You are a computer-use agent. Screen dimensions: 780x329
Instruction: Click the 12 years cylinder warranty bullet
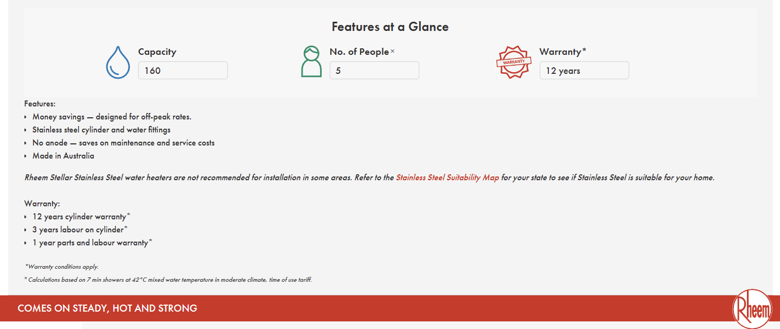[x=79, y=217]
